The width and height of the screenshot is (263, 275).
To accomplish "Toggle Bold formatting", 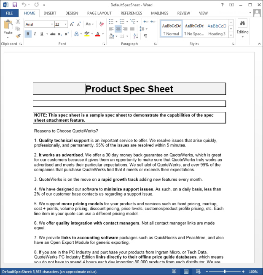I will (x=28, y=34).
